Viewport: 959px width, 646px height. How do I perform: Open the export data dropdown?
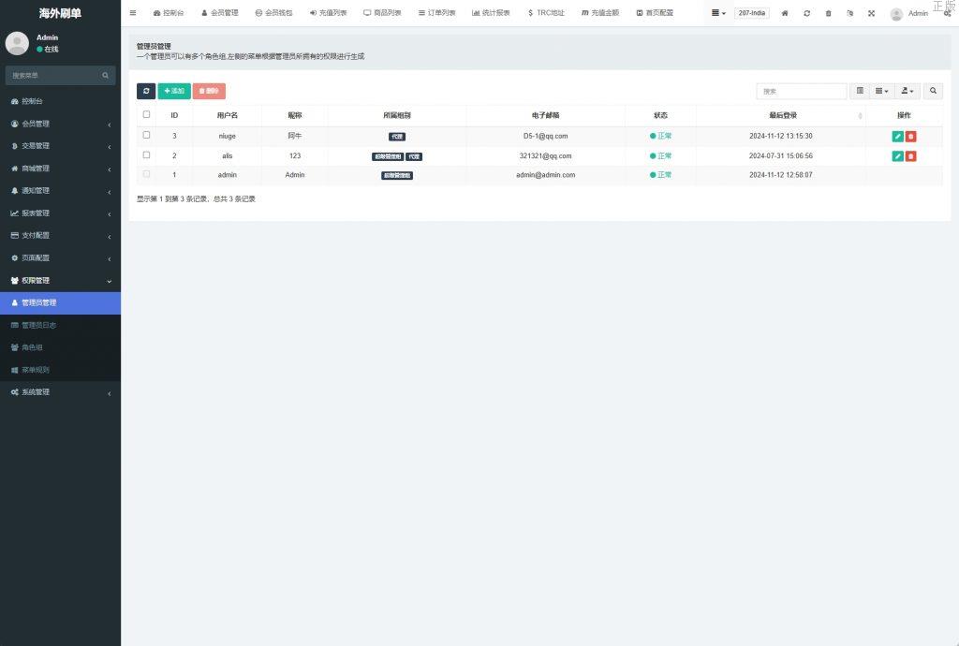point(907,91)
